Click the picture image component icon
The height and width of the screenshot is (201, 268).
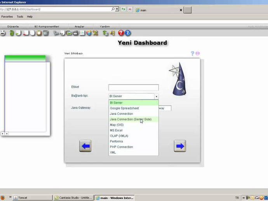click(69, 33)
